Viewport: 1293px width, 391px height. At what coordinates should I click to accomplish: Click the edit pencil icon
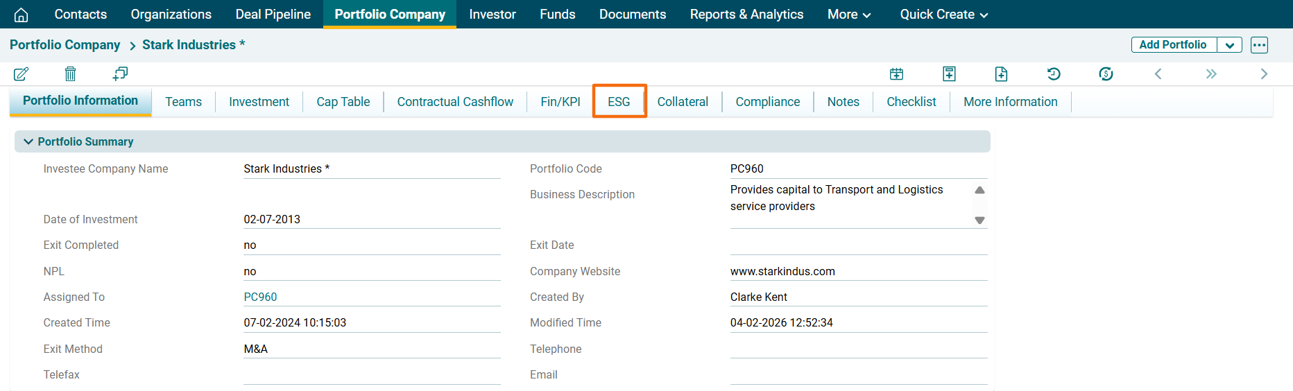[21, 73]
